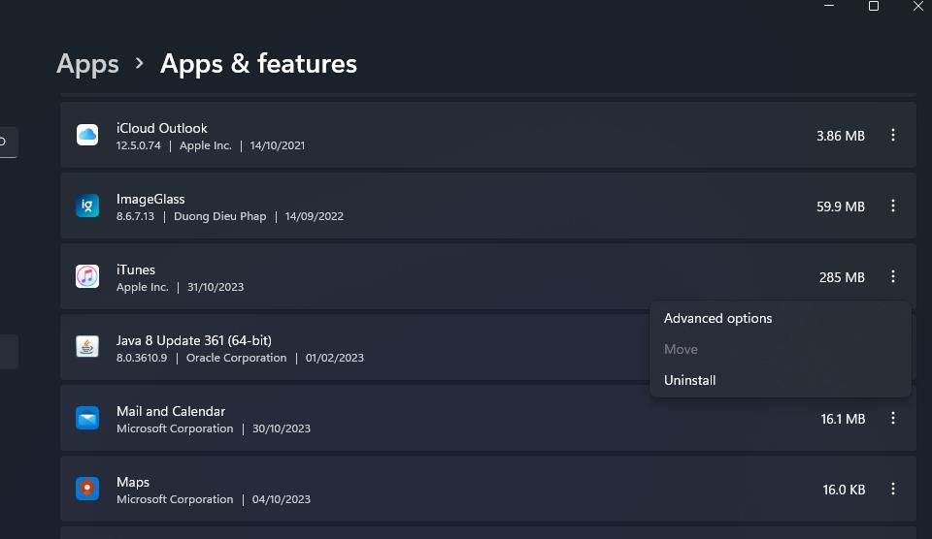
Task: Click the ImageGlass app name text
Action: pyautogui.click(x=150, y=199)
